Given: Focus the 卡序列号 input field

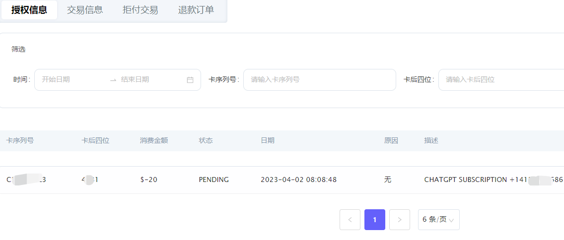Looking at the screenshot, I should pos(320,80).
